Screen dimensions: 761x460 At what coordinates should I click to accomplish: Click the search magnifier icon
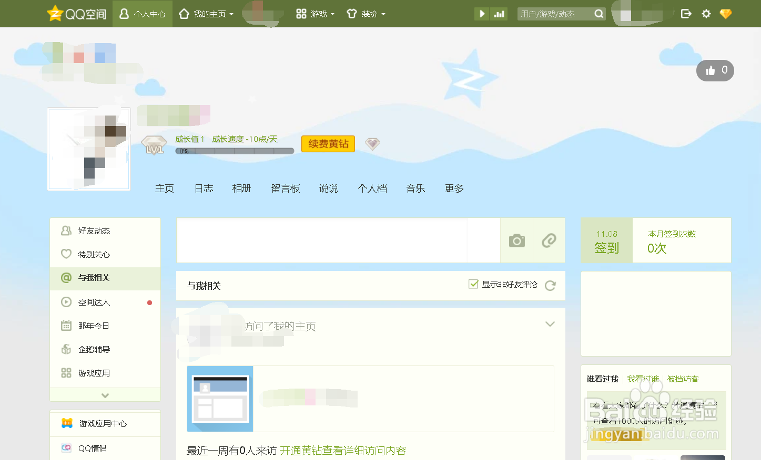tap(599, 14)
